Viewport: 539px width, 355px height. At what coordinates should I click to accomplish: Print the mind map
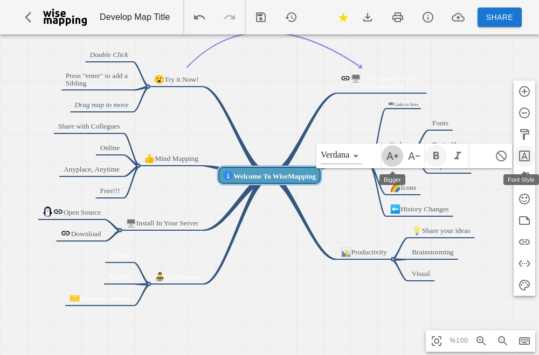[398, 17]
